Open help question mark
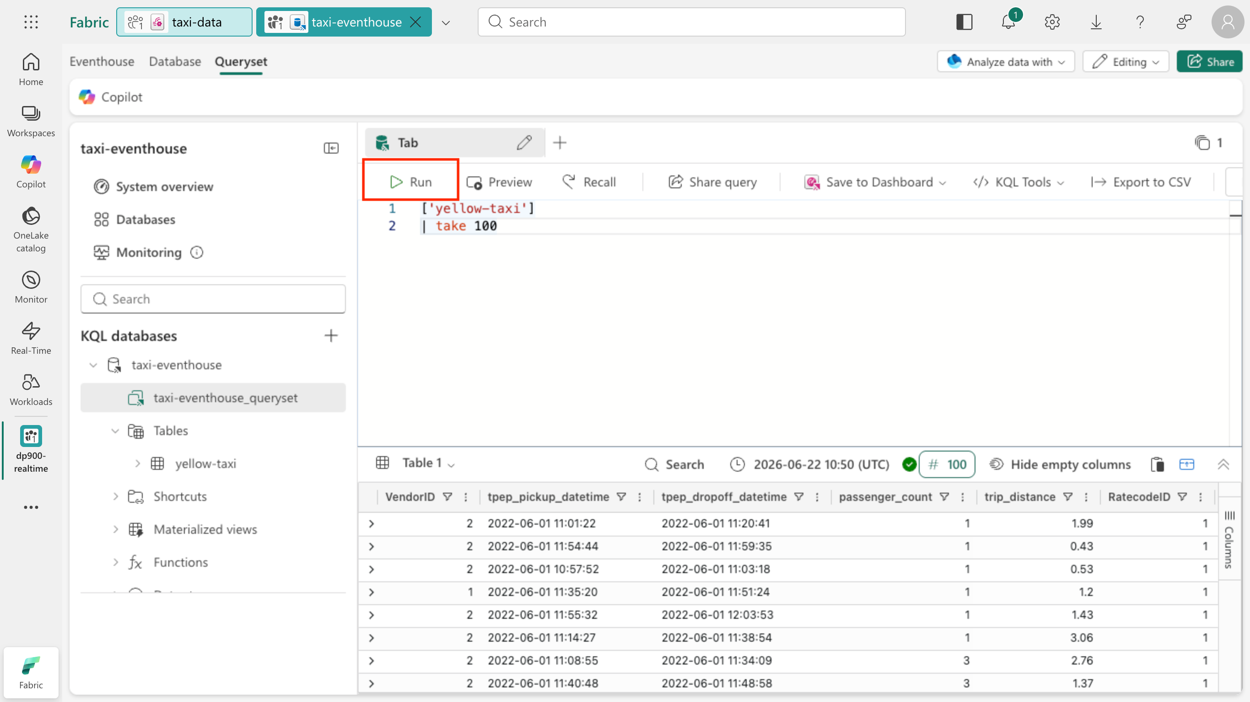Viewport: 1250px width, 702px height. [1140, 22]
